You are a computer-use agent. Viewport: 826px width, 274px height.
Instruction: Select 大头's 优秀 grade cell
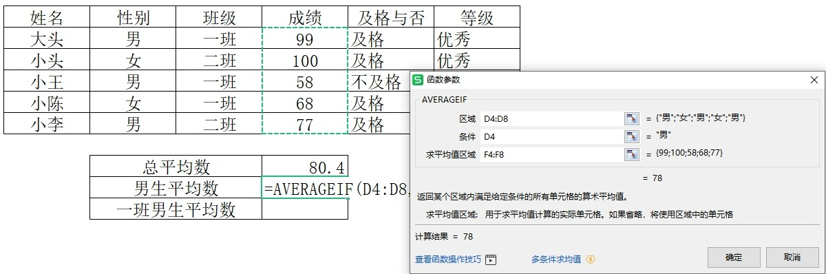[477, 39]
